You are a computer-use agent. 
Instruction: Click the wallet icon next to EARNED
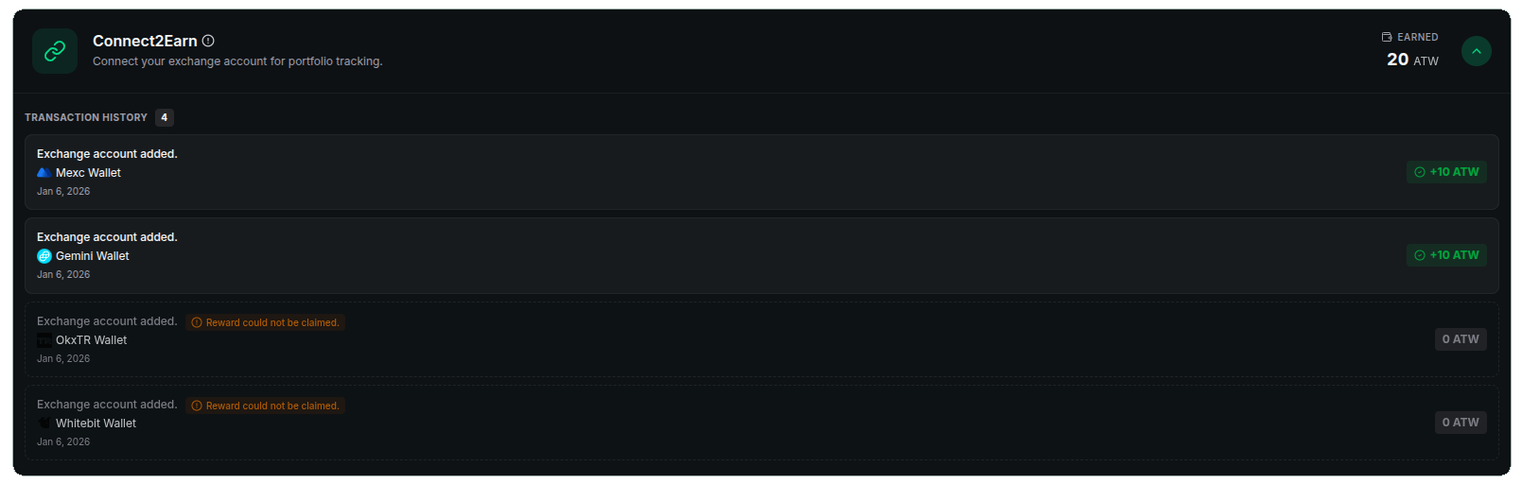tap(1387, 37)
